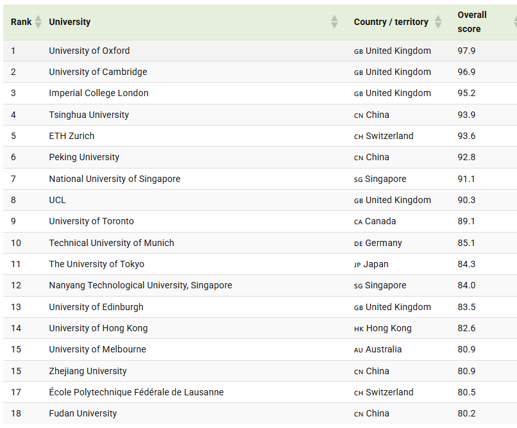
Task: Click University of Cambridge in the list
Action: tap(98, 72)
